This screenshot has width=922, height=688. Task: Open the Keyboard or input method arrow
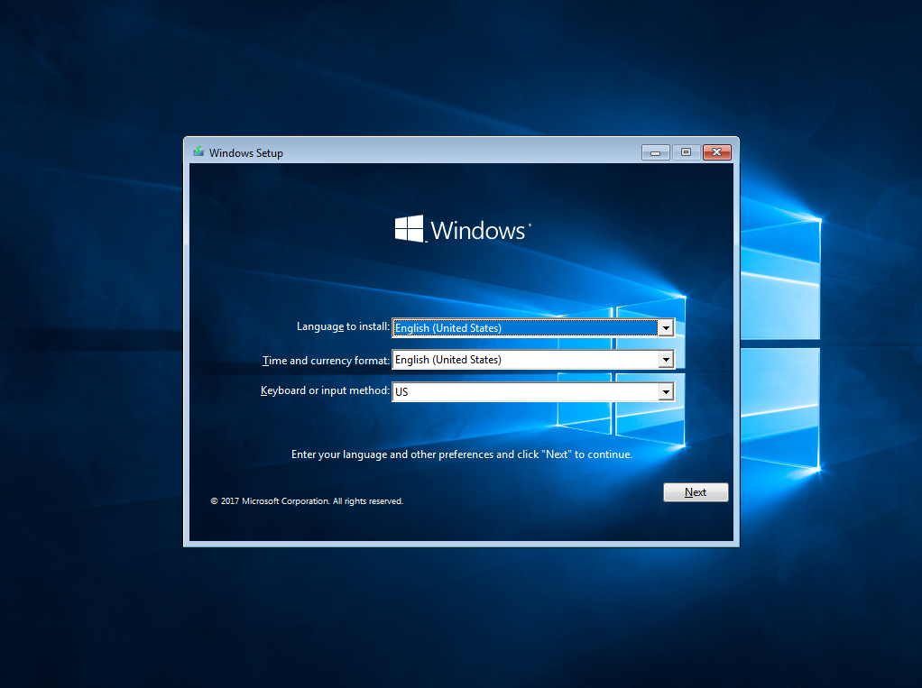coord(666,391)
